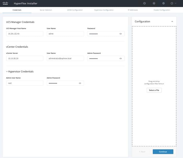Click the vCenter Server label

(x=12, y=53)
